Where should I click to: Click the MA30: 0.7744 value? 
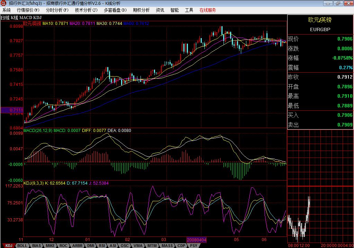click(109, 24)
